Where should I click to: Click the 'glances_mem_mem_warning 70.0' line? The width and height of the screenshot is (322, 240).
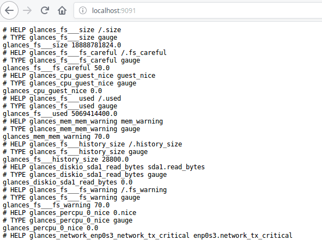pos(56,137)
